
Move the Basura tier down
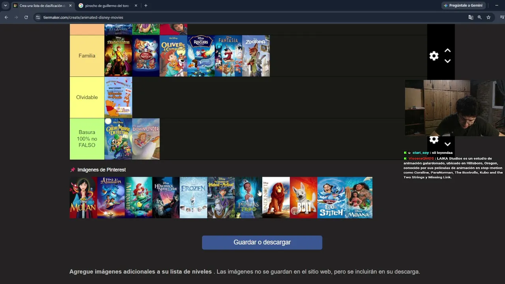pyautogui.click(x=447, y=144)
